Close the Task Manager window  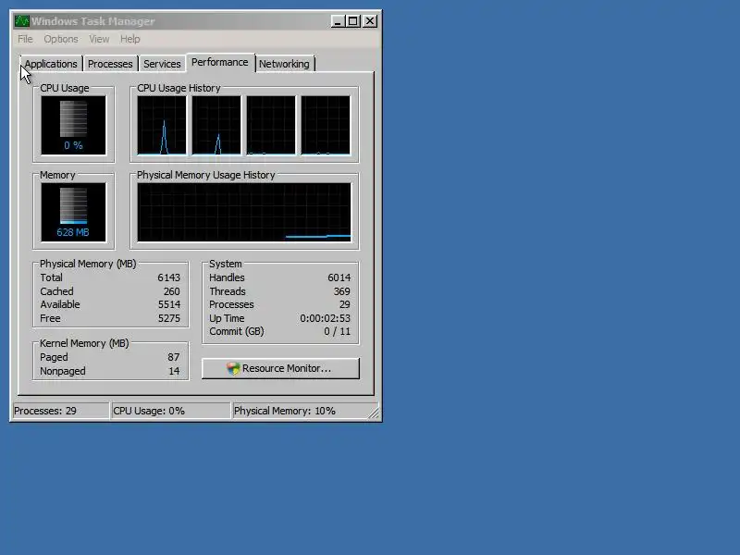(370, 21)
